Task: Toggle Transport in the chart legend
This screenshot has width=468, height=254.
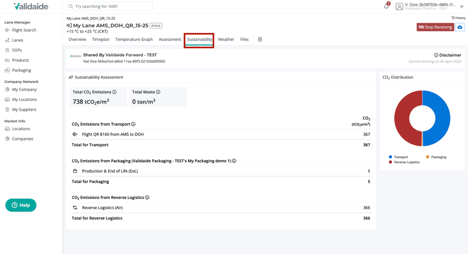Action: coord(398,157)
